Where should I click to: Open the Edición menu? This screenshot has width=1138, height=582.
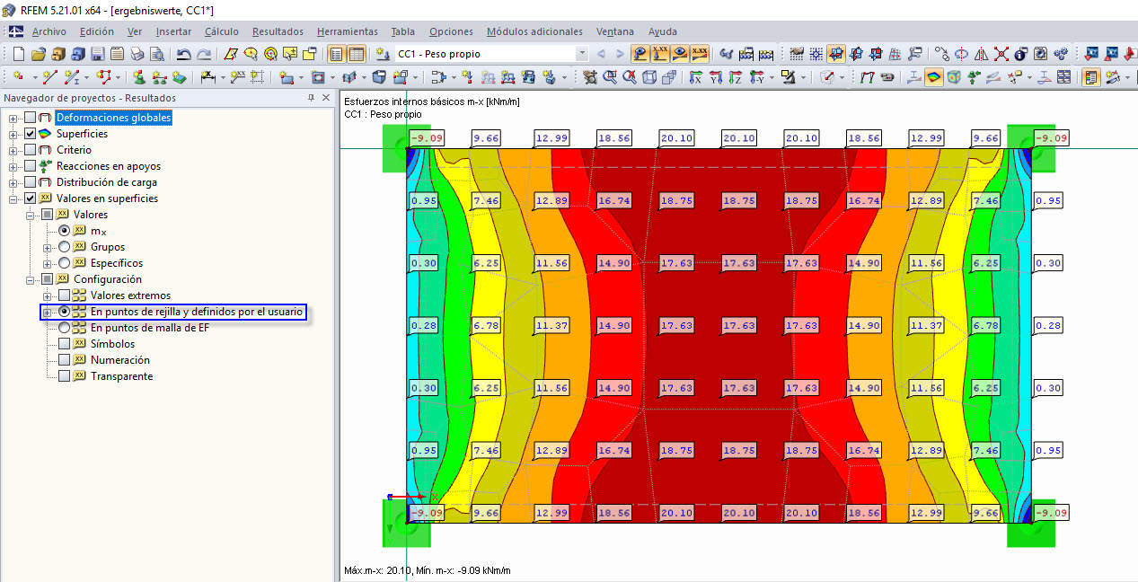tap(96, 31)
